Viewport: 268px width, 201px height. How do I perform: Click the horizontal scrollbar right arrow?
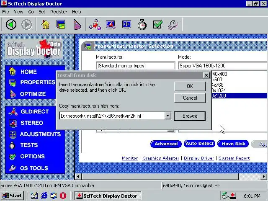coord(263,176)
